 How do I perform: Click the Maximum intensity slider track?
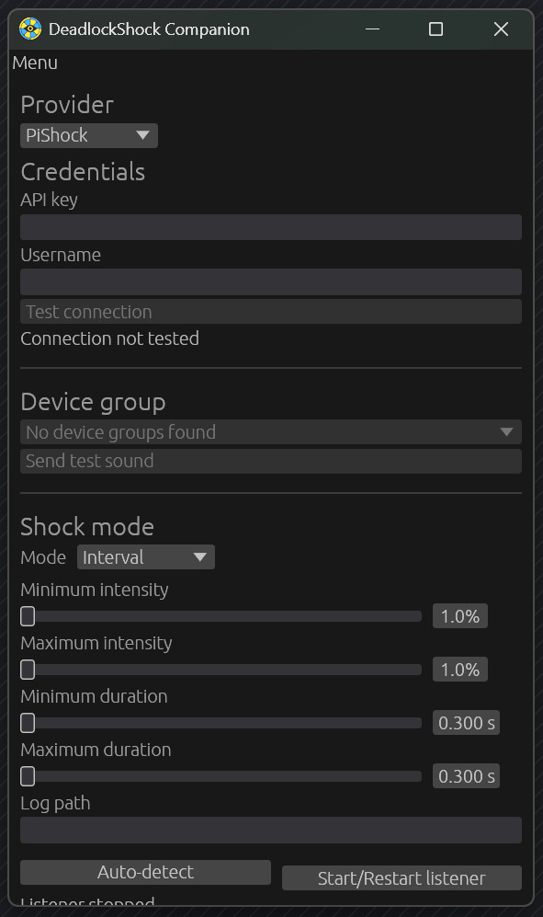point(221,670)
